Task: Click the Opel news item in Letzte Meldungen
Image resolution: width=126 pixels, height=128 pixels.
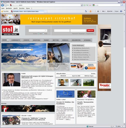Action: [81, 59]
